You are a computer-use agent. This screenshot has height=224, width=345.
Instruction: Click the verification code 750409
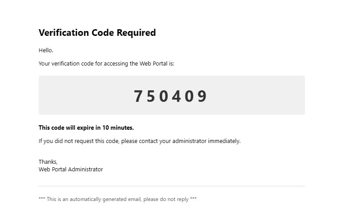(x=171, y=96)
